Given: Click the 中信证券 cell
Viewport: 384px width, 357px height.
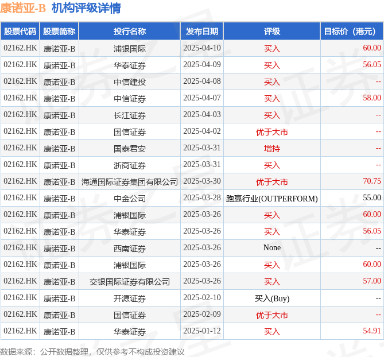Looking at the screenshot, I should coord(130,99).
